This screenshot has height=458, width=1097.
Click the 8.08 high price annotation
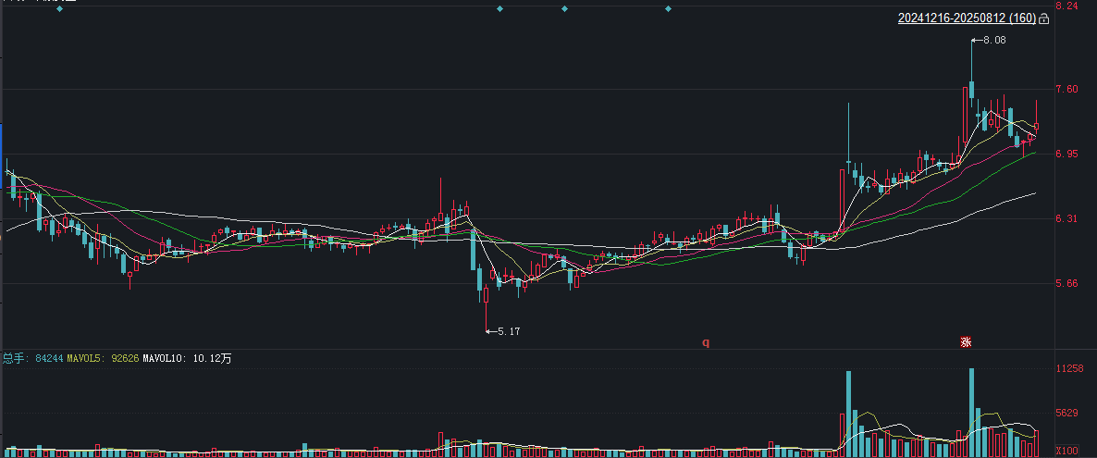click(994, 41)
